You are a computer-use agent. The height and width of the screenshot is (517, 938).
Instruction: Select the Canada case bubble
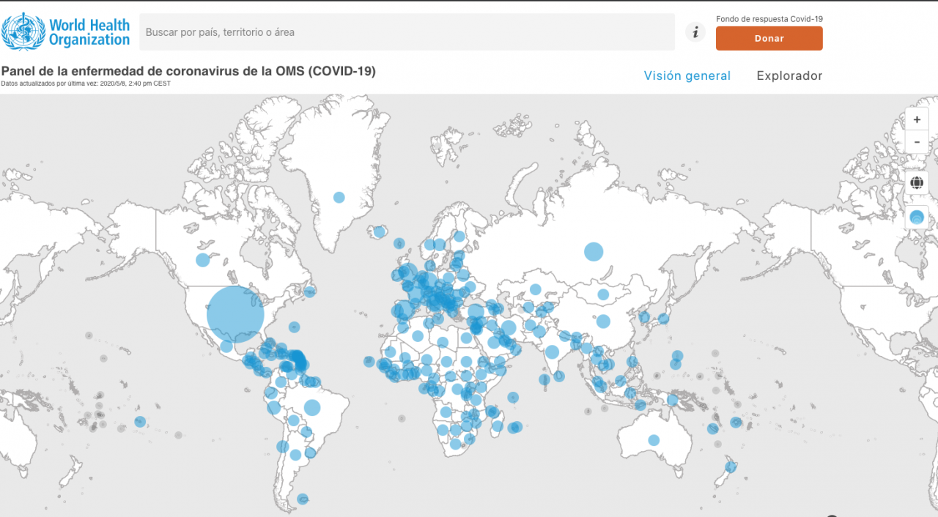click(202, 260)
